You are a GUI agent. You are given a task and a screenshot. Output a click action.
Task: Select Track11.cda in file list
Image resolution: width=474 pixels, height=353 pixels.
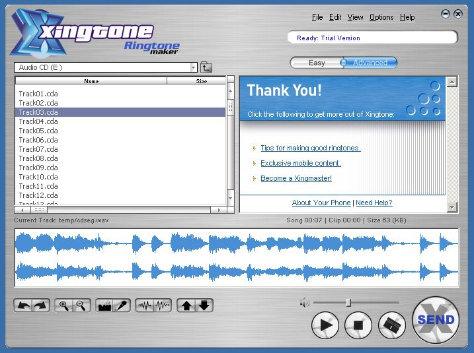120,186
